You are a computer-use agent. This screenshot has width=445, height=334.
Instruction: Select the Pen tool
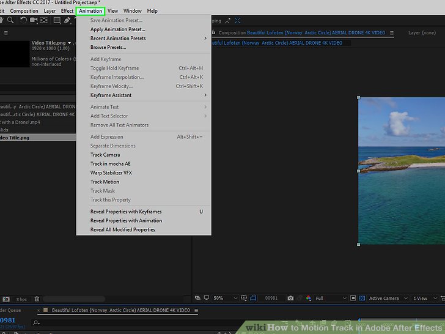pos(67,20)
